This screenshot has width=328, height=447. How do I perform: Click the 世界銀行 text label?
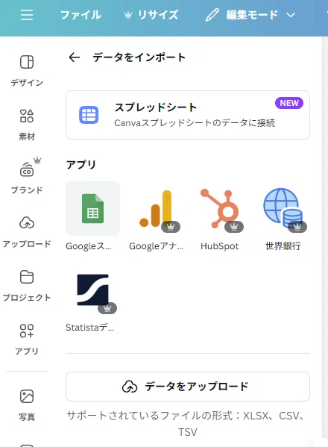coord(283,246)
